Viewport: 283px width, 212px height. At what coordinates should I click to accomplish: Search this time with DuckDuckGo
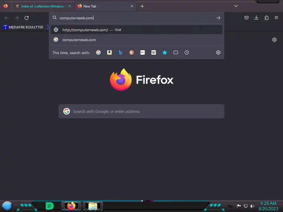point(132,52)
